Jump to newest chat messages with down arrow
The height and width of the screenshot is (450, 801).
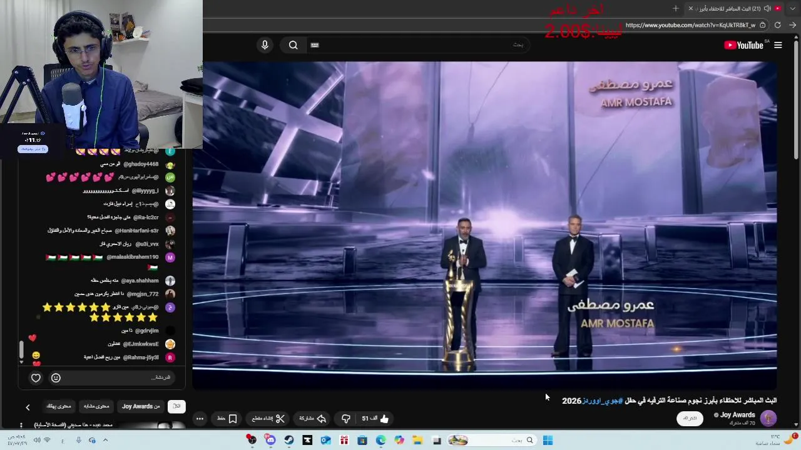[x=21, y=362]
